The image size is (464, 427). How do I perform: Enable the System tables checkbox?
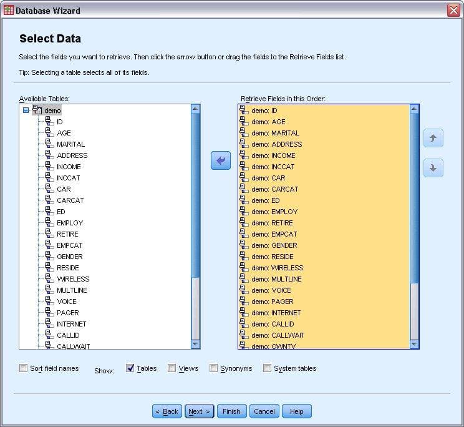click(268, 368)
